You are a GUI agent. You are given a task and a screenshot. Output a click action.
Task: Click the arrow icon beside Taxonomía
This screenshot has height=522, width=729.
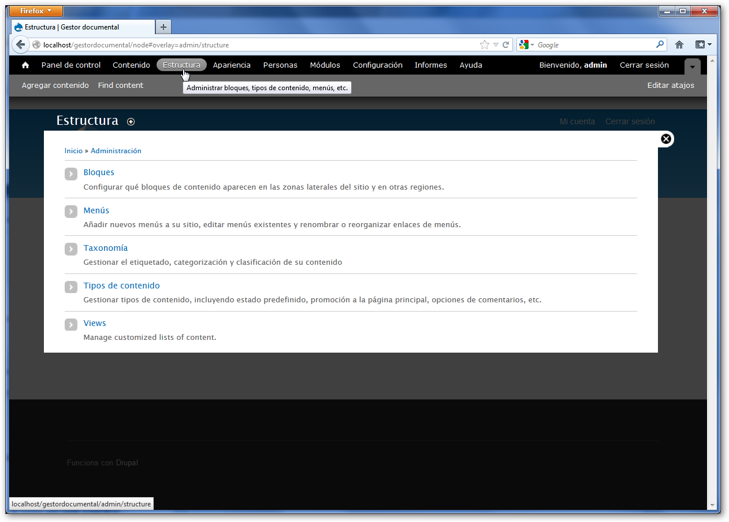pos(71,249)
